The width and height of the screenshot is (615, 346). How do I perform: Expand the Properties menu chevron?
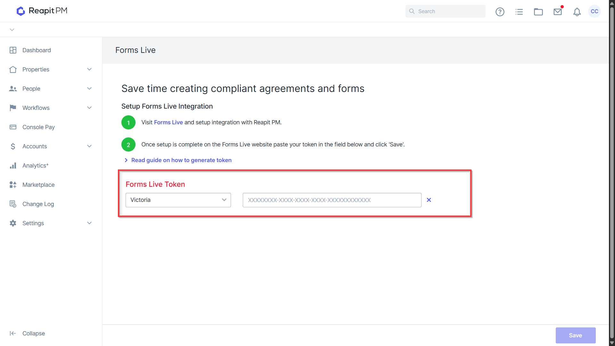[89, 70]
